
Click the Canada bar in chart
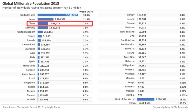coord(39,40)
